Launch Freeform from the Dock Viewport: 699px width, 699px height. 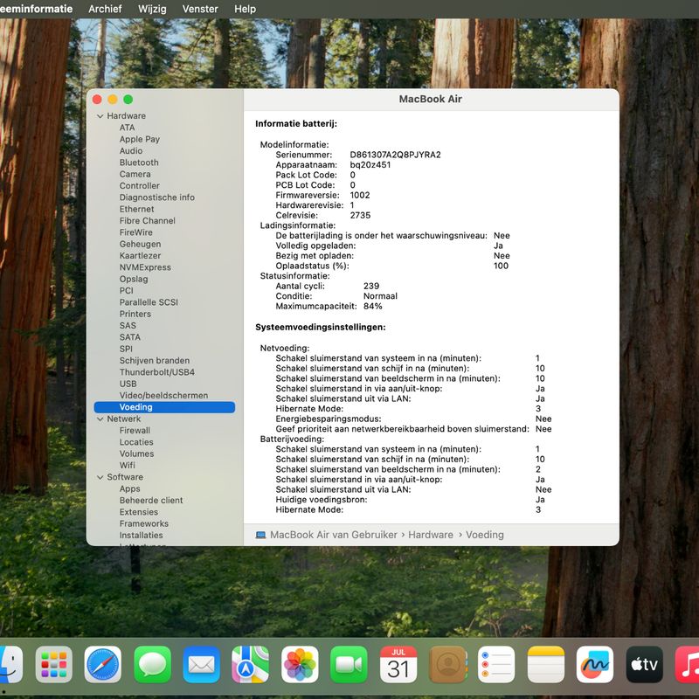(x=595, y=664)
